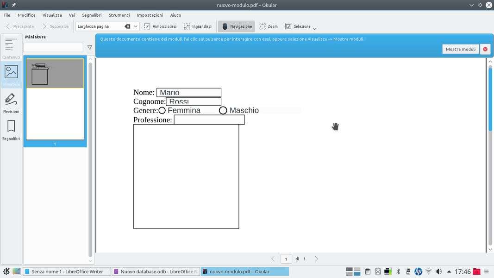Toggle the Navigazione browse mode
The width and height of the screenshot is (494, 278).
(237, 26)
